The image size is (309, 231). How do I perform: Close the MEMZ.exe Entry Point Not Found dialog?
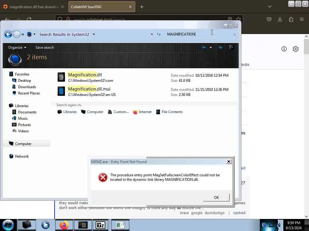click(229, 162)
